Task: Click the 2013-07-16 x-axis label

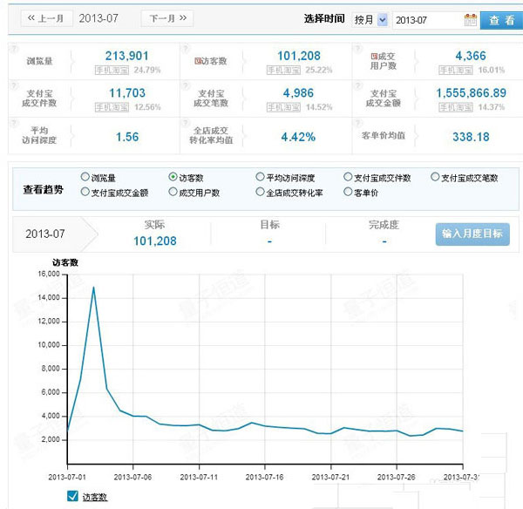Action: (264, 478)
